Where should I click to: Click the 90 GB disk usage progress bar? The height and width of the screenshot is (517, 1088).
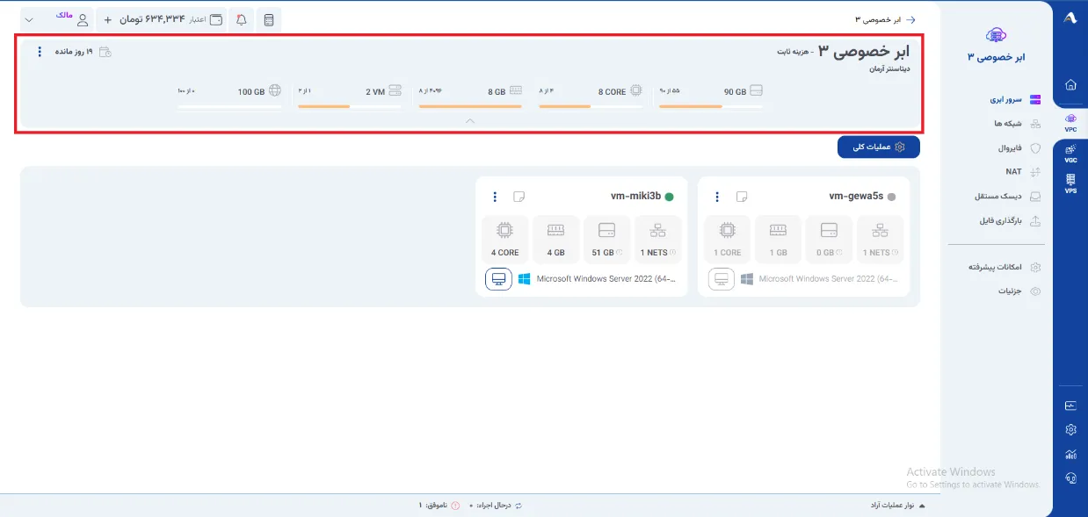tap(711, 106)
